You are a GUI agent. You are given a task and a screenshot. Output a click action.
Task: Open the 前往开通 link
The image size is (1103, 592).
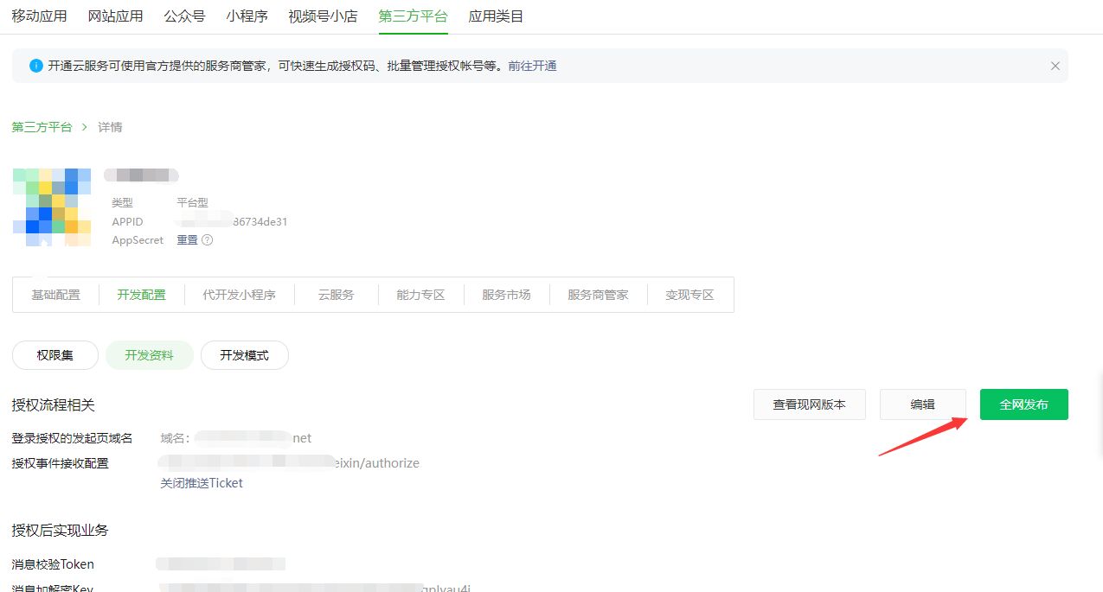coord(532,66)
